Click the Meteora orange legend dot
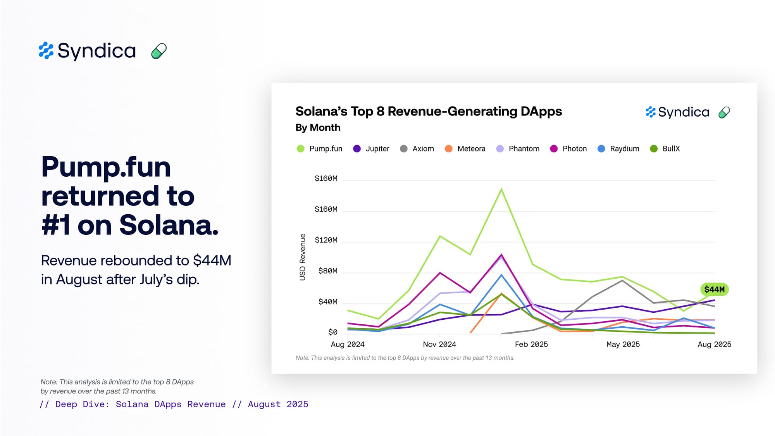Screen dimensions: 775x436 [448, 149]
